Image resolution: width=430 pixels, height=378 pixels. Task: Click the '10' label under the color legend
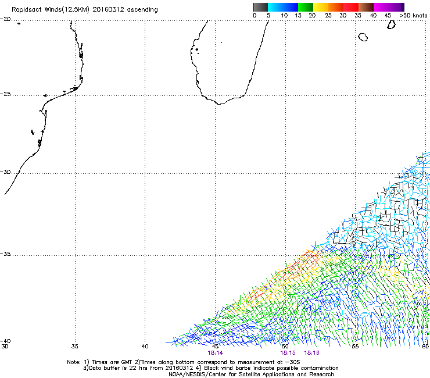click(x=284, y=16)
